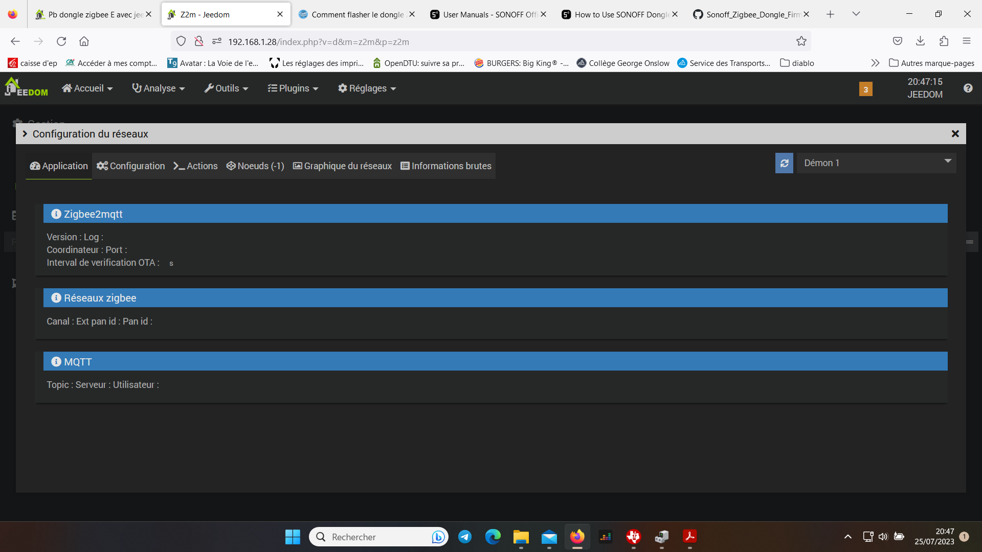This screenshot has width=982, height=552.
Task: Bookmark this page with star icon
Action: pos(801,41)
